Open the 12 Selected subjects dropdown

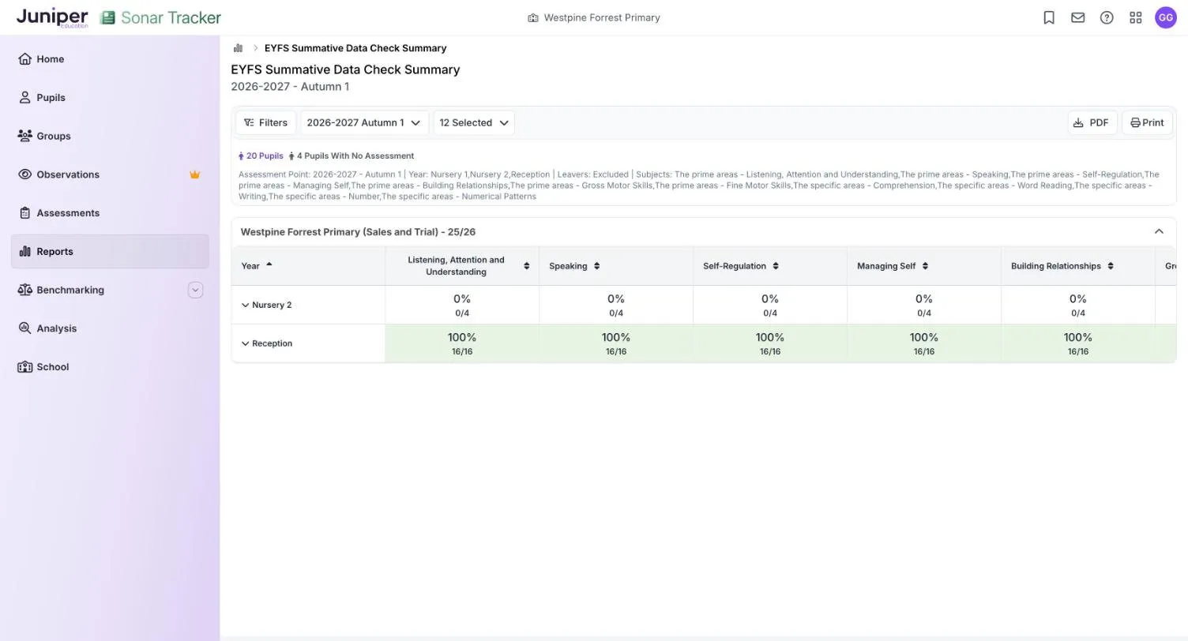click(474, 123)
